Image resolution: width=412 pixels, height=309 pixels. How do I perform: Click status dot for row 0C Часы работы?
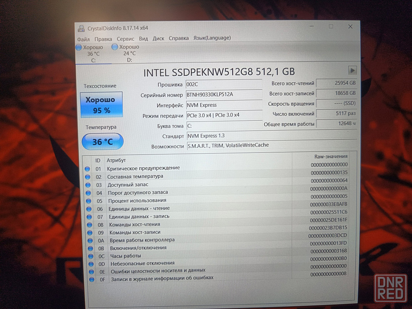[x=91, y=256]
